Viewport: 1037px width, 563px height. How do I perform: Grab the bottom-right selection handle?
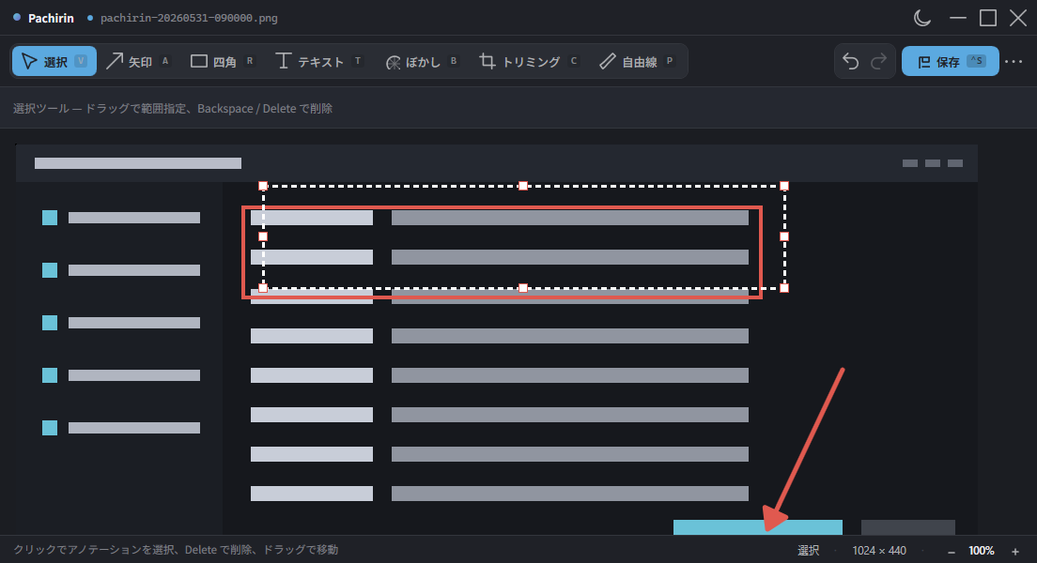pos(784,287)
